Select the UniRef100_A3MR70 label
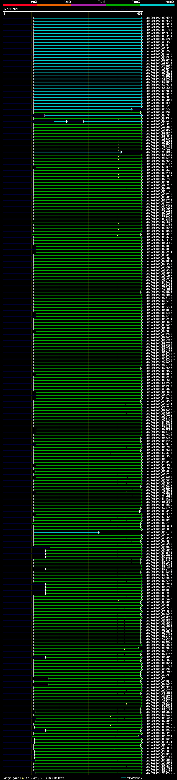 click(x=158, y=370)
